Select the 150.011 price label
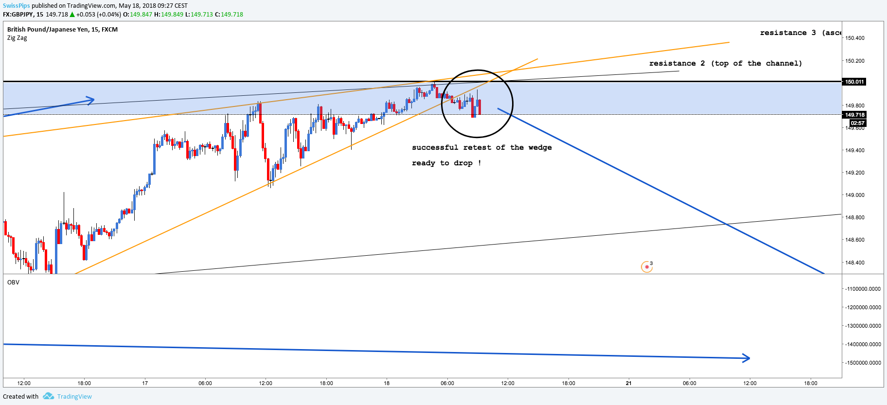The image size is (887, 405). coord(854,82)
